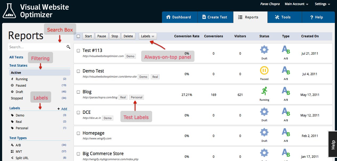Click the Pause button
This screenshot has height=161, width=337.
point(101,36)
